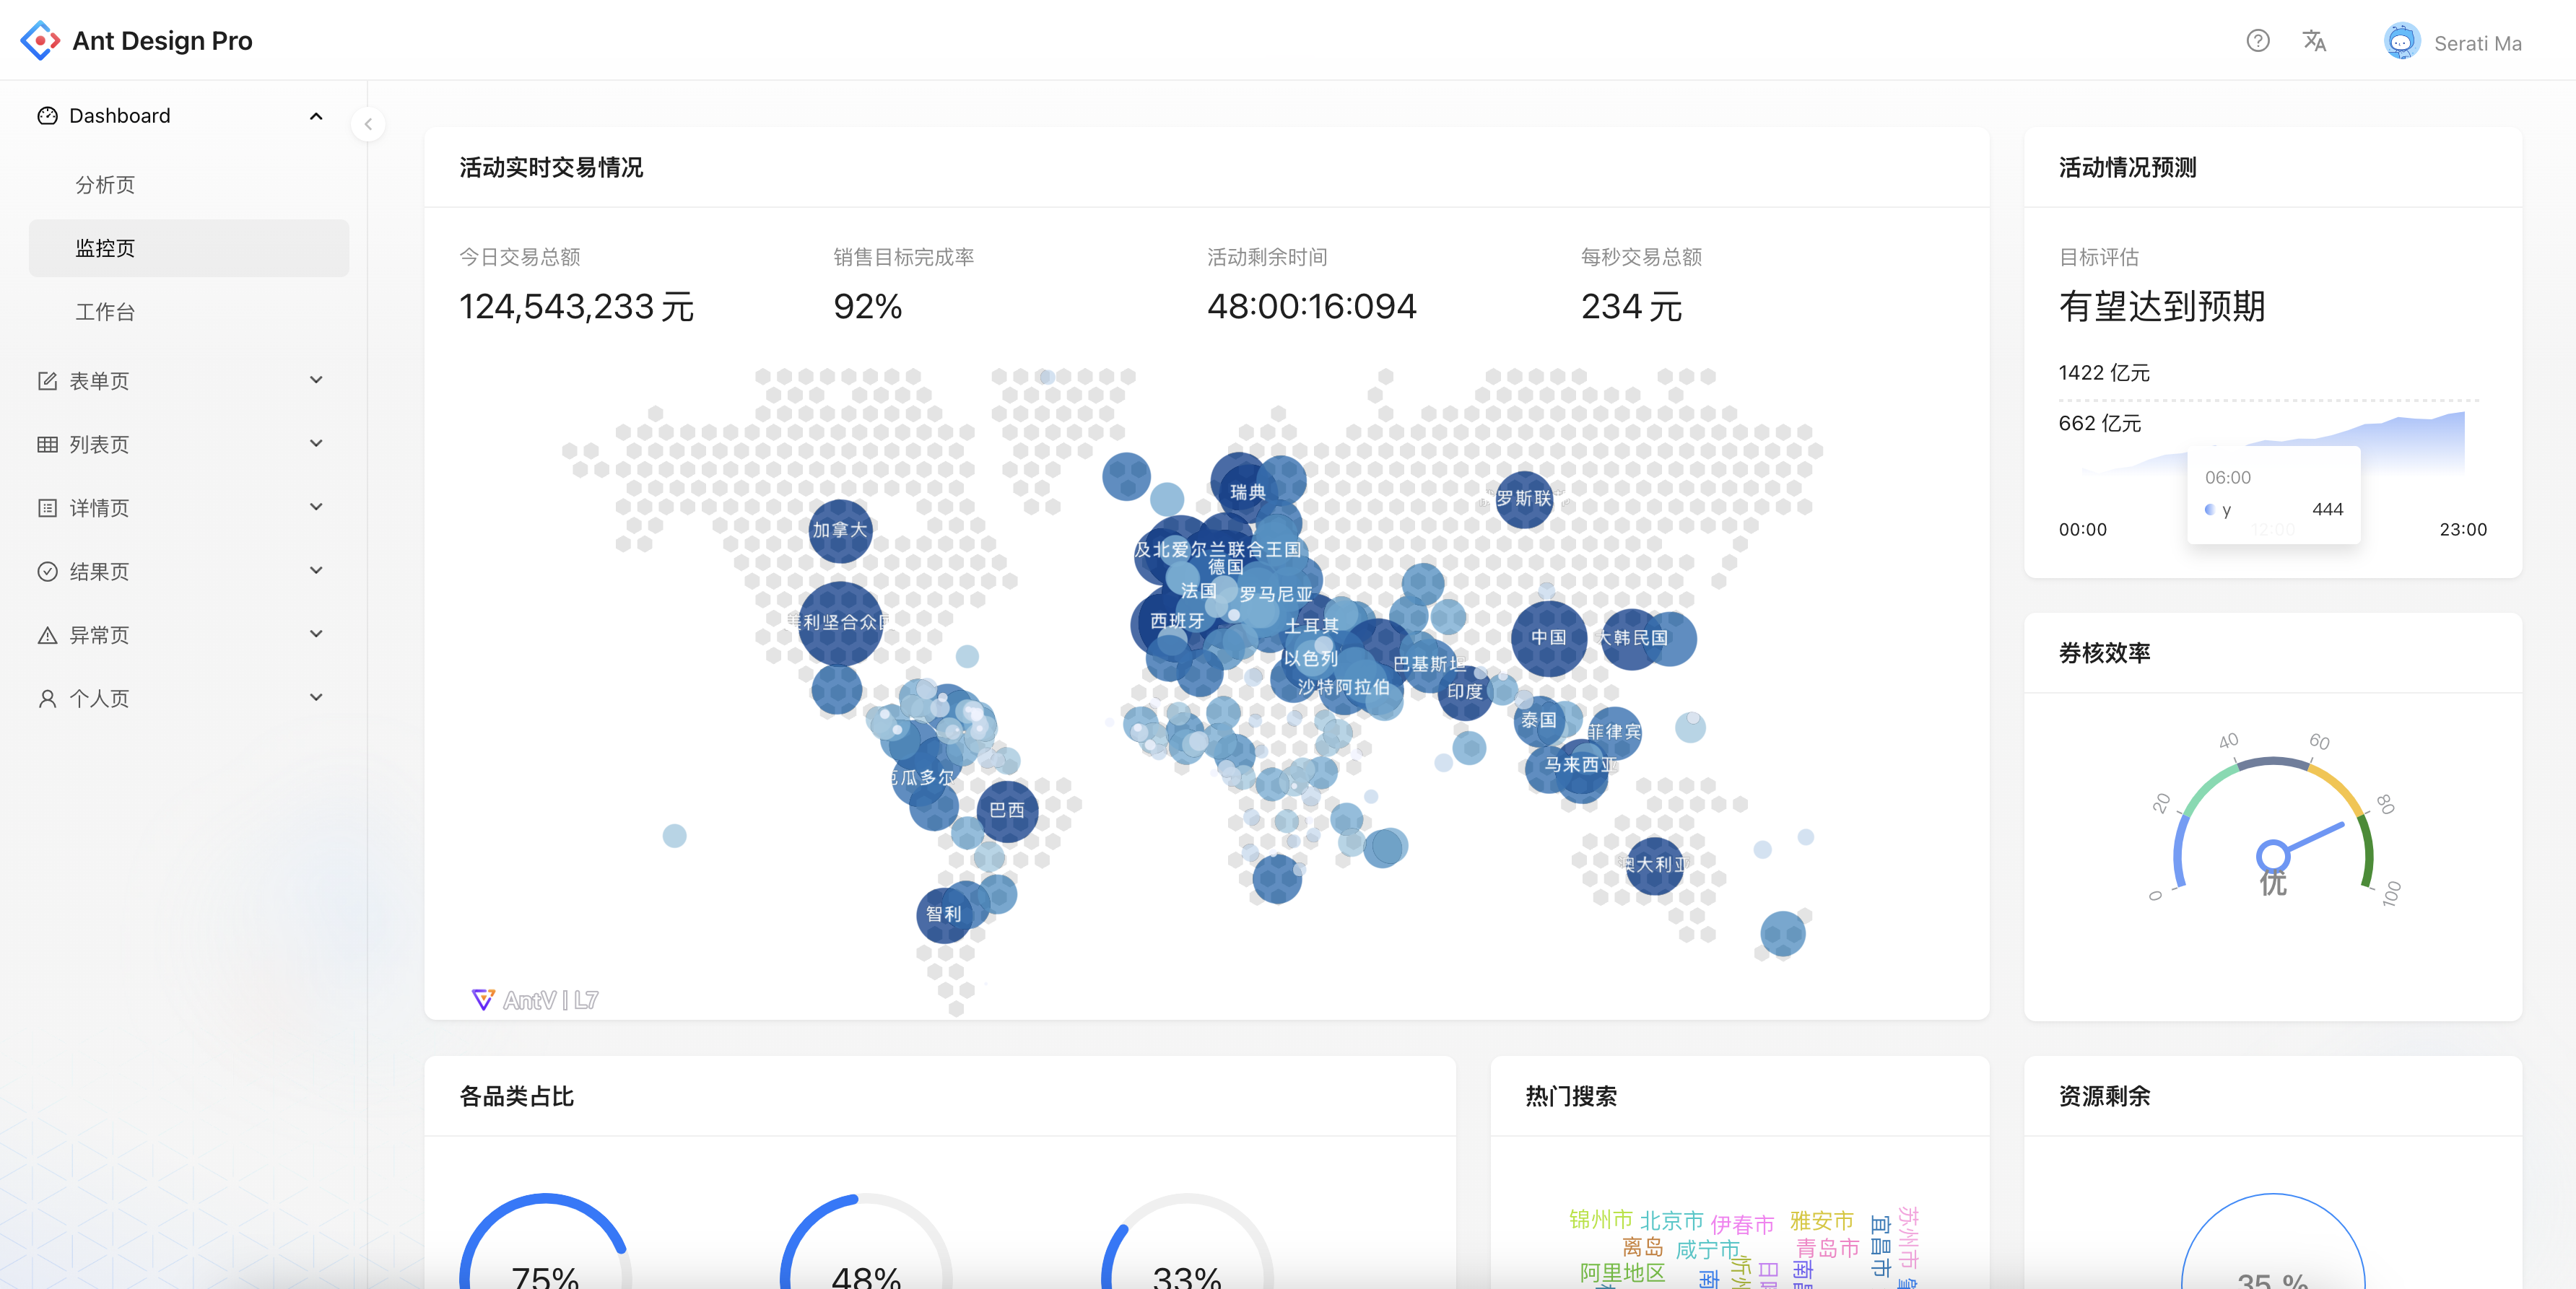Open the language translation icon

coord(2314,41)
